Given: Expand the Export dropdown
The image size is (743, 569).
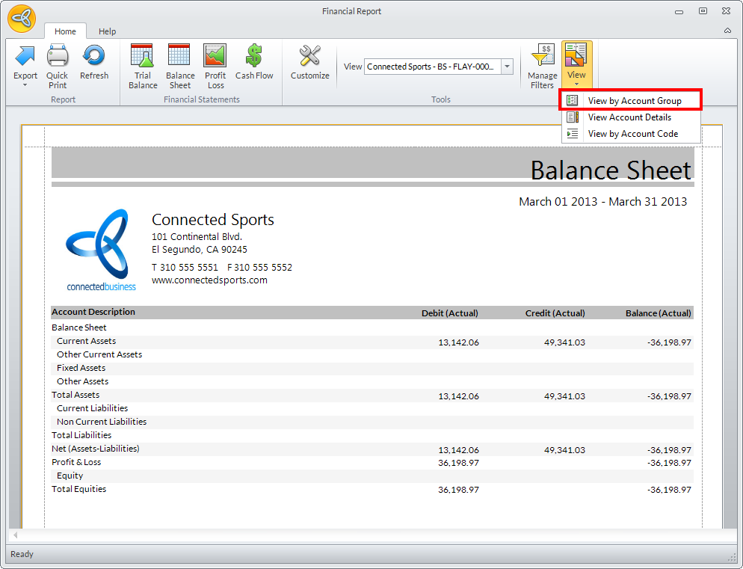Looking at the screenshot, I should coord(25,84).
